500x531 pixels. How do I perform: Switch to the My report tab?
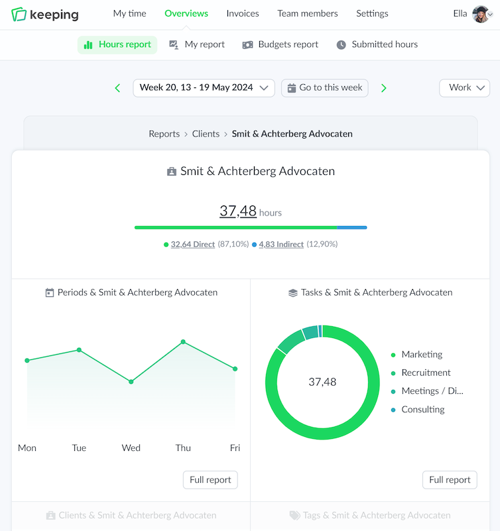[x=197, y=44]
